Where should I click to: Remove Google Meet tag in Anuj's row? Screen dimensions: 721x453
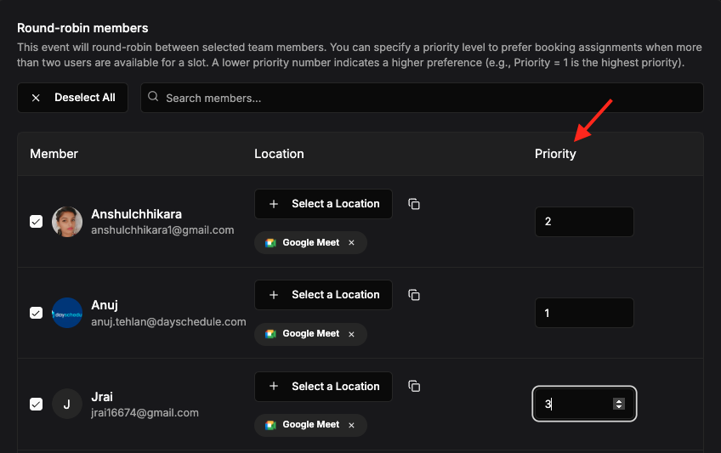[x=351, y=334]
